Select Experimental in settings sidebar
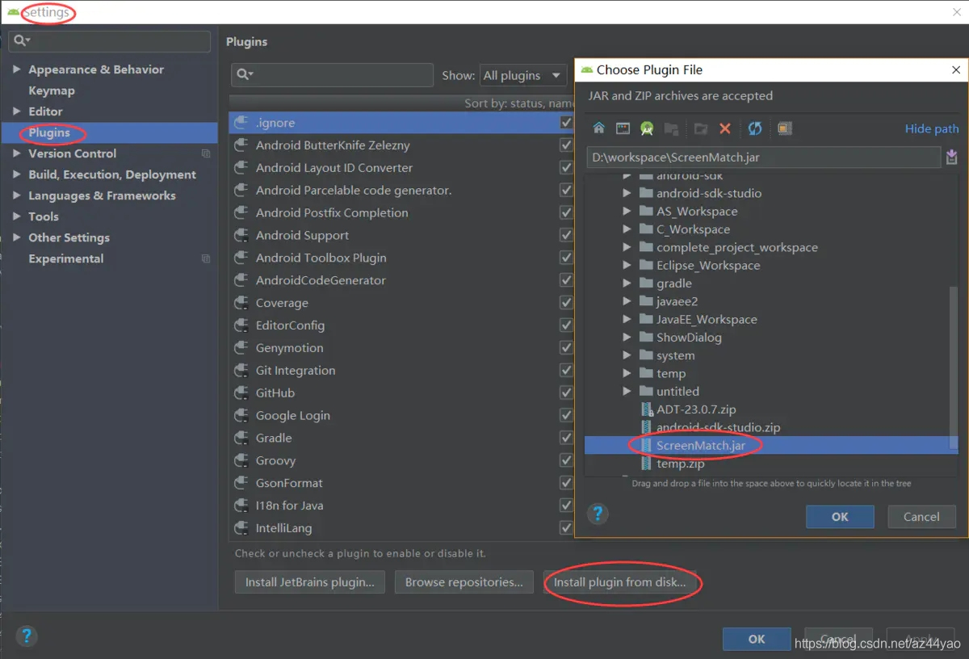The height and width of the screenshot is (659, 969). tap(66, 258)
